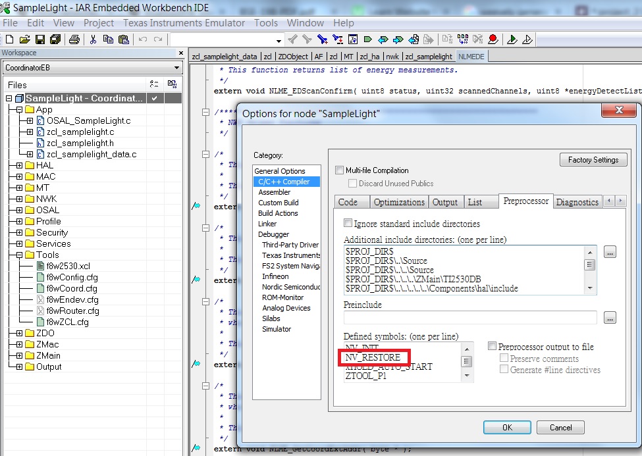The width and height of the screenshot is (642, 456).
Task: Expand the NWK folder
Action: (19, 199)
